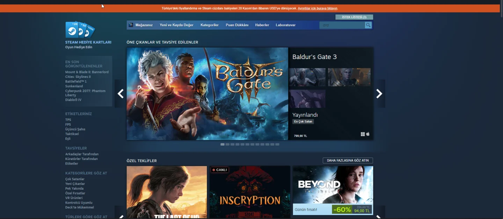Browse VR Ürünleri category

coord(74,198)
